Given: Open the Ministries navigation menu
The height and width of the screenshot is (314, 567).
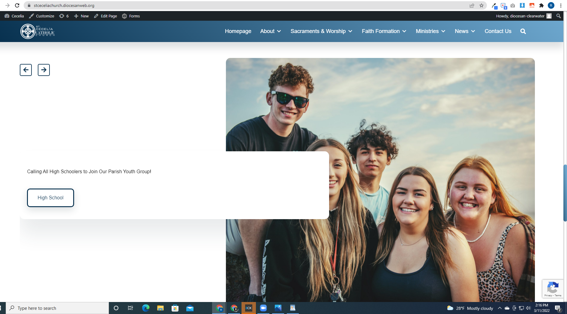Looking at the screenshot, I should 430,31.
